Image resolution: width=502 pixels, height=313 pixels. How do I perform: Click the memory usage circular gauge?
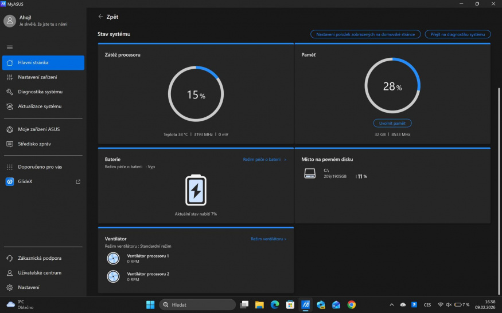tap(392, 86)
